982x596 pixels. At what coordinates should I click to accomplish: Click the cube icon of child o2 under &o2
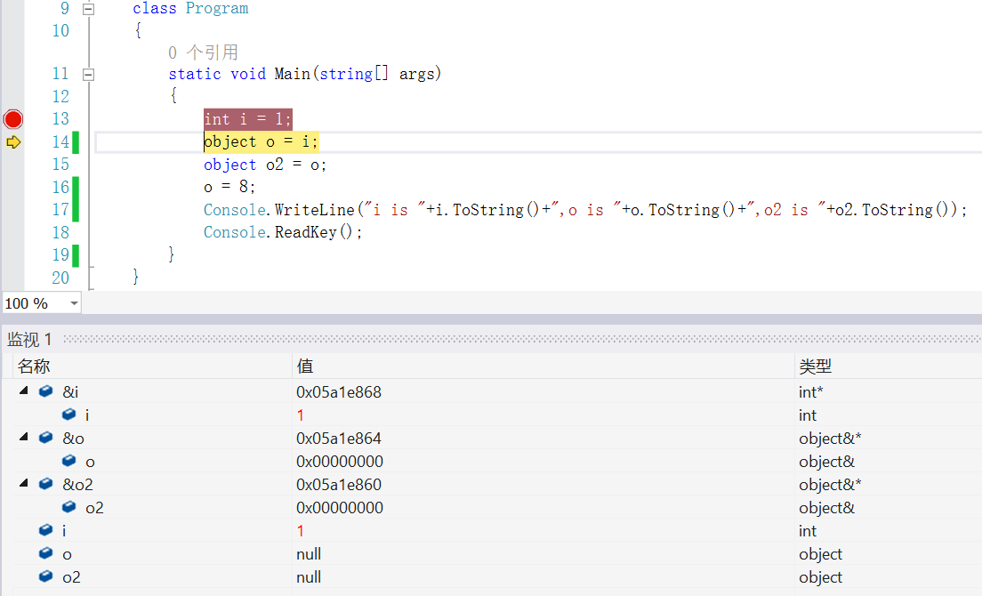coord(68,507)
